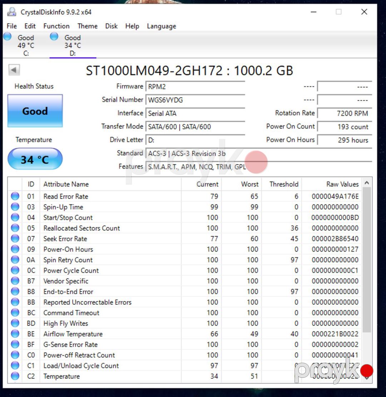Click status orb for Reported Uncorrectable Errors
Image resolution: width=386 pixels, height=397 pixels.
pyautogui.click(x=15, y=302)
